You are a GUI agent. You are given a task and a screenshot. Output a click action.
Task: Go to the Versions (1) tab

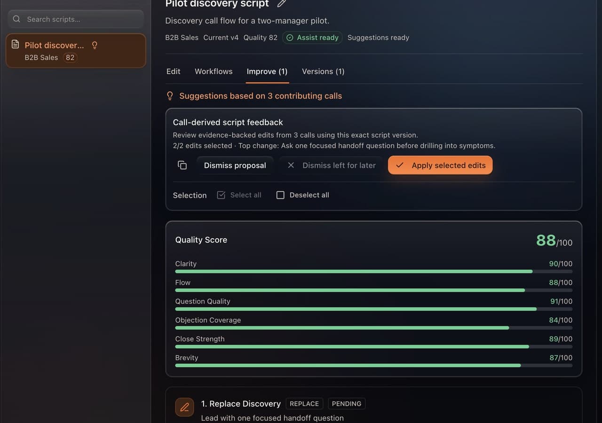323,71
